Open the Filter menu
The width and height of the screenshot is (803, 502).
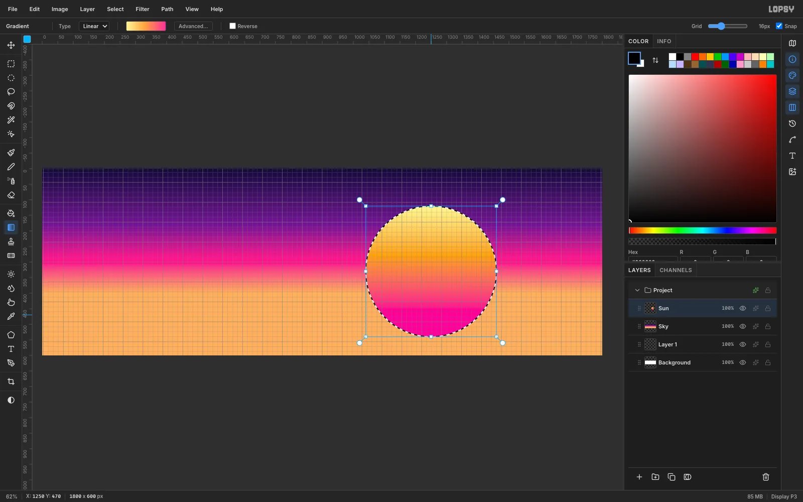143,9
